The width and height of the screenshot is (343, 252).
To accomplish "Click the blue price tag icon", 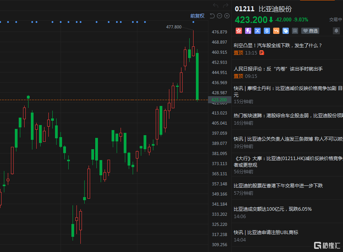I will click(286, 31).
